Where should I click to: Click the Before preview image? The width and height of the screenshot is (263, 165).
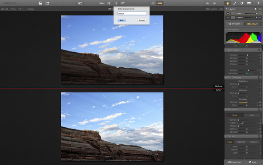coord(112,50)
